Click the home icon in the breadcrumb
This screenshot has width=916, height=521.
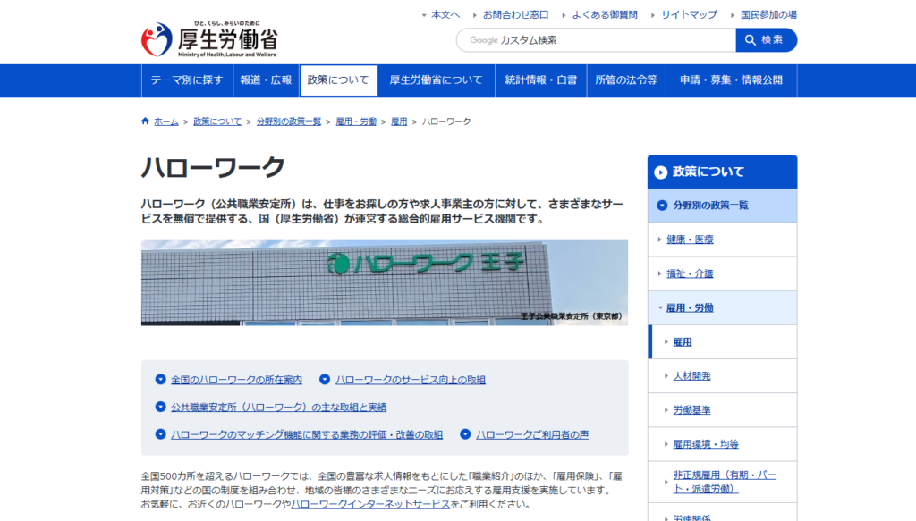point(146,122)
